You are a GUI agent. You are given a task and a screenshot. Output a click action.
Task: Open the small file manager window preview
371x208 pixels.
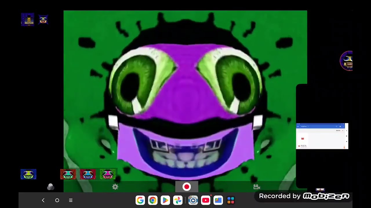322,136
